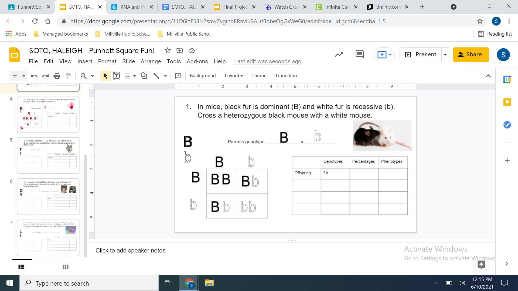Open comment history icon
This screenshot has height=291, width=518.
coord(359,54)
